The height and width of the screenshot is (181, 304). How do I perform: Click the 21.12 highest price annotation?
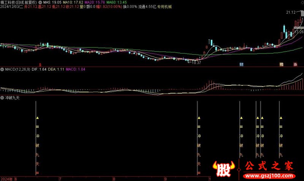(x=291, y=13)
